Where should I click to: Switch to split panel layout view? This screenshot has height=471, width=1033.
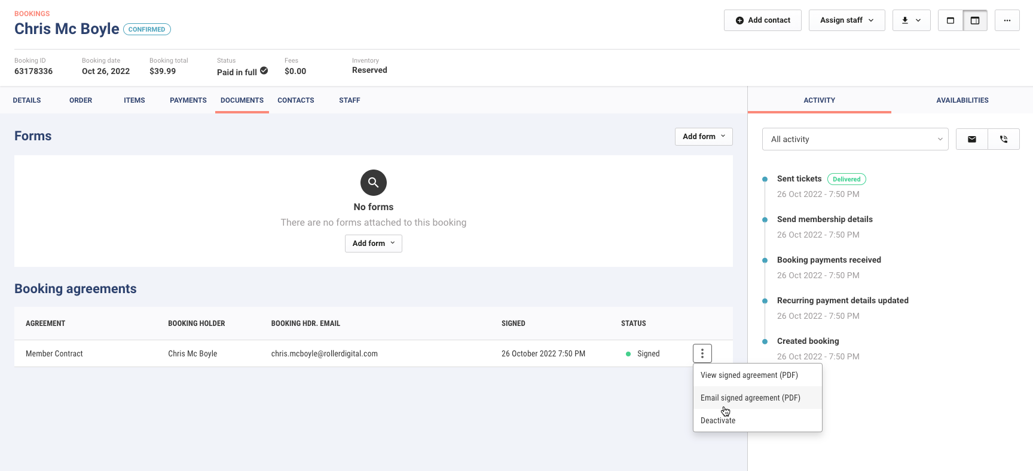pos(975,20)
